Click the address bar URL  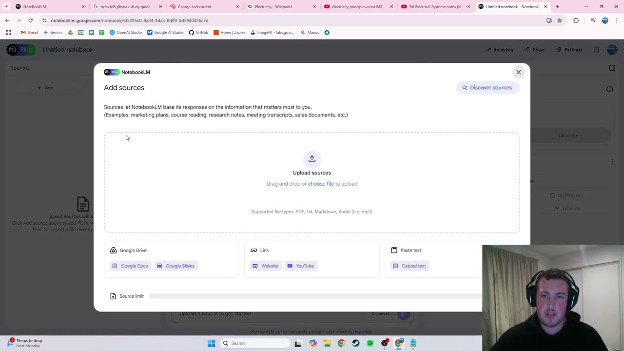(130, 20)
